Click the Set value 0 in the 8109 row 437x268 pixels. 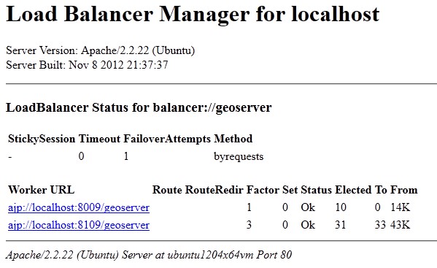[x=285, y=225]
